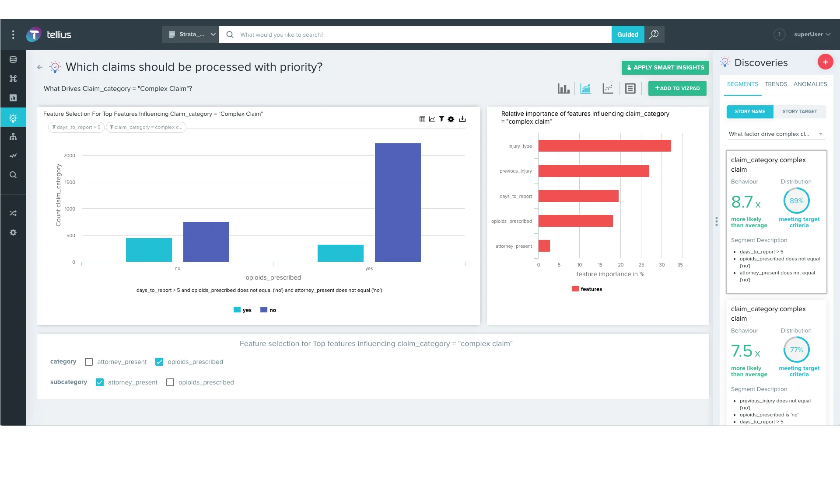Click the previous_injury importance bar
840x478 pixels.
point(594,171)
